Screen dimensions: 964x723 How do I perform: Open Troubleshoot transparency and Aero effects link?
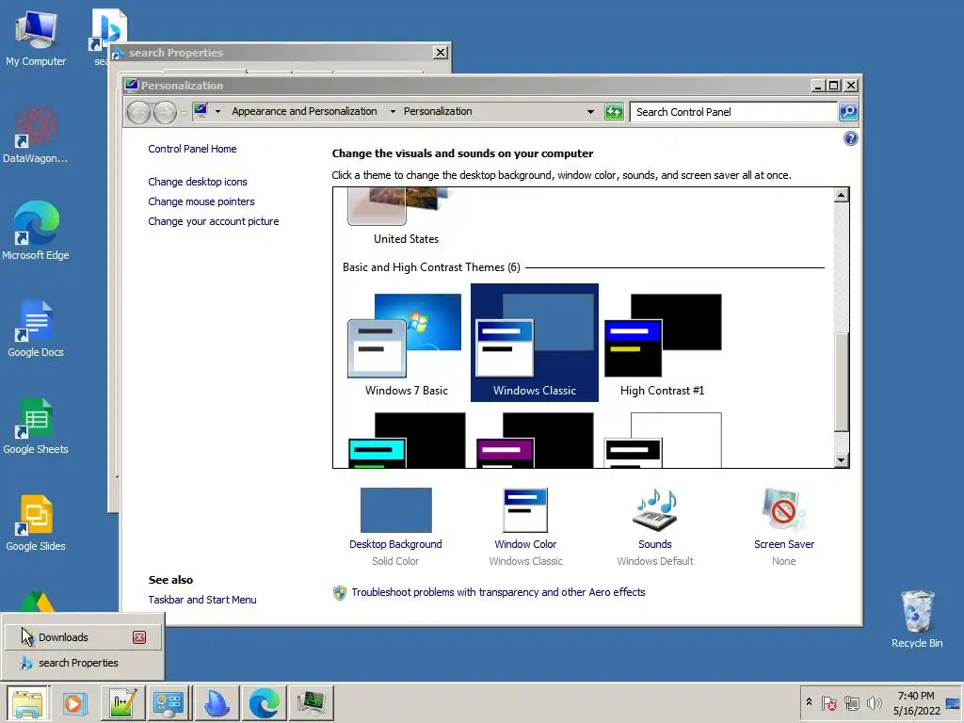pyautogui.click(x=498, y=592)
